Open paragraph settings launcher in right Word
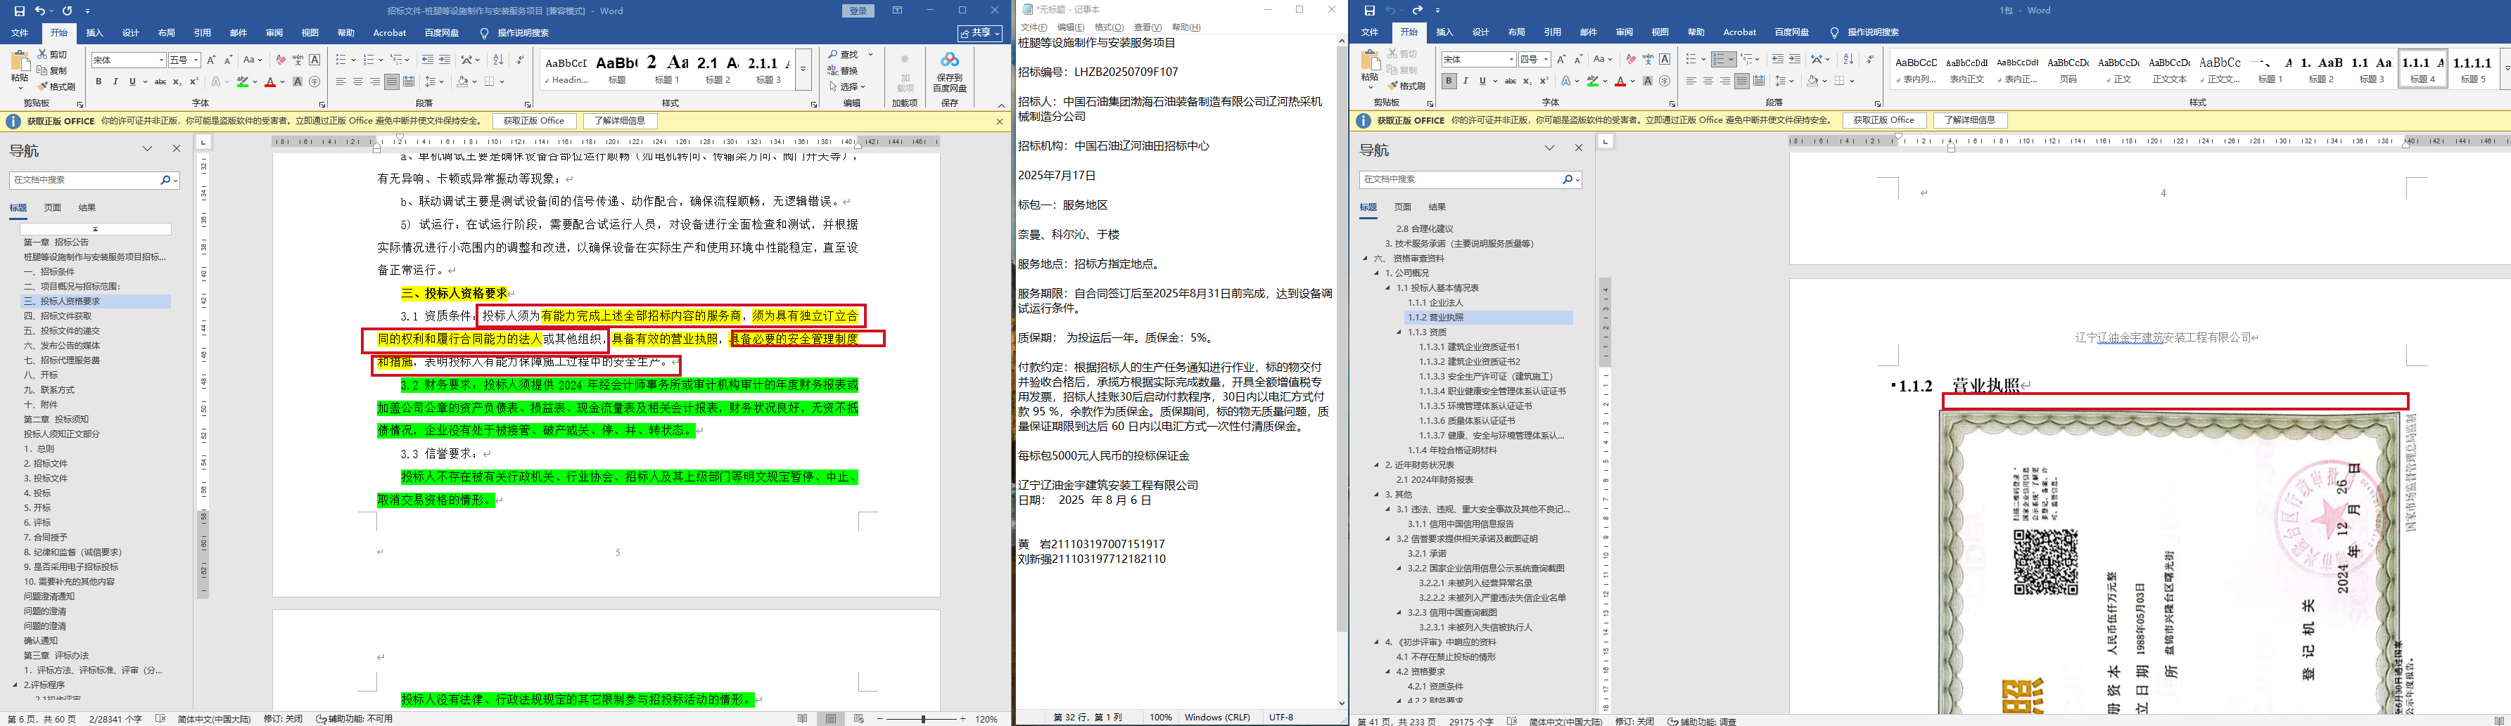This screenshot has width=2511, height=726. coord(1877,103)
